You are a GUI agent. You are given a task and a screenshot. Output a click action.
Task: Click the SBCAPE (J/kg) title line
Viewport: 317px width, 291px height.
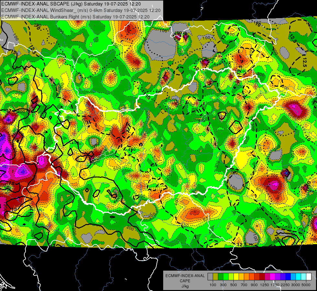click(71, 4)
